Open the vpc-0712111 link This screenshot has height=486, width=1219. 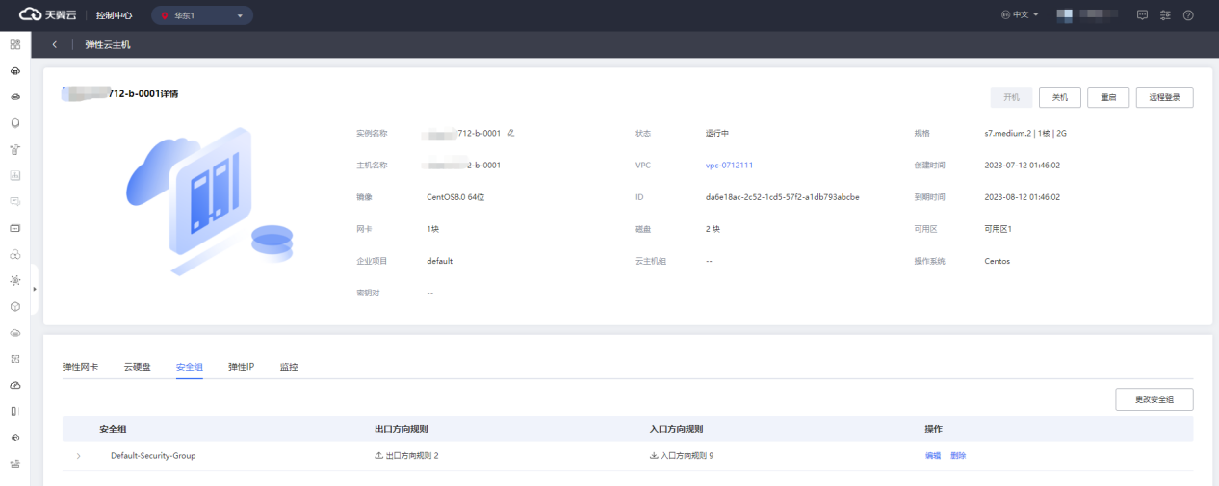[729, 166]
